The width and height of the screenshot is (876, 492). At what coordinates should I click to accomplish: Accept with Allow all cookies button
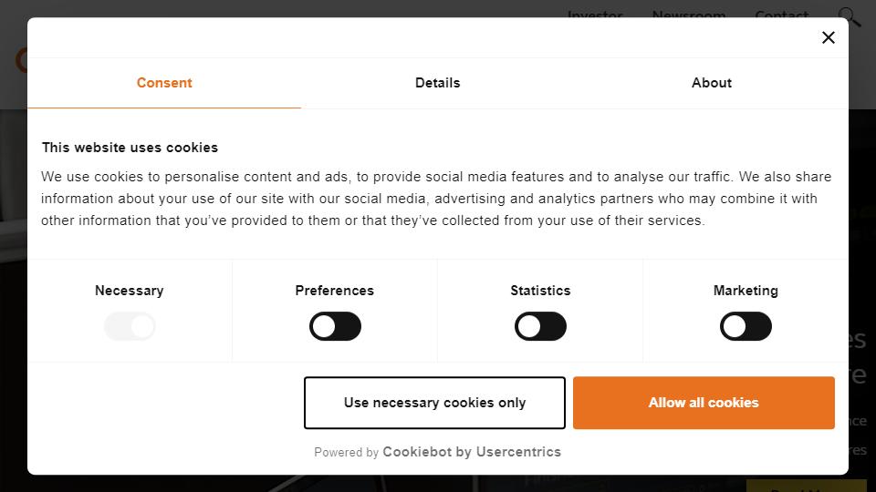point(704,403)
